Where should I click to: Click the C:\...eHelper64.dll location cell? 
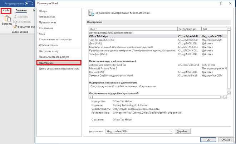(x=188, y=36)
